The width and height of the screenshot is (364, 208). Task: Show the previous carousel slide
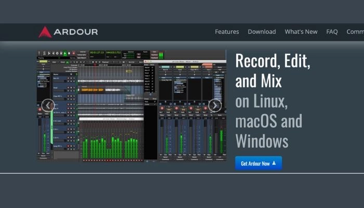pyautogui.click(x=48, y=106)
